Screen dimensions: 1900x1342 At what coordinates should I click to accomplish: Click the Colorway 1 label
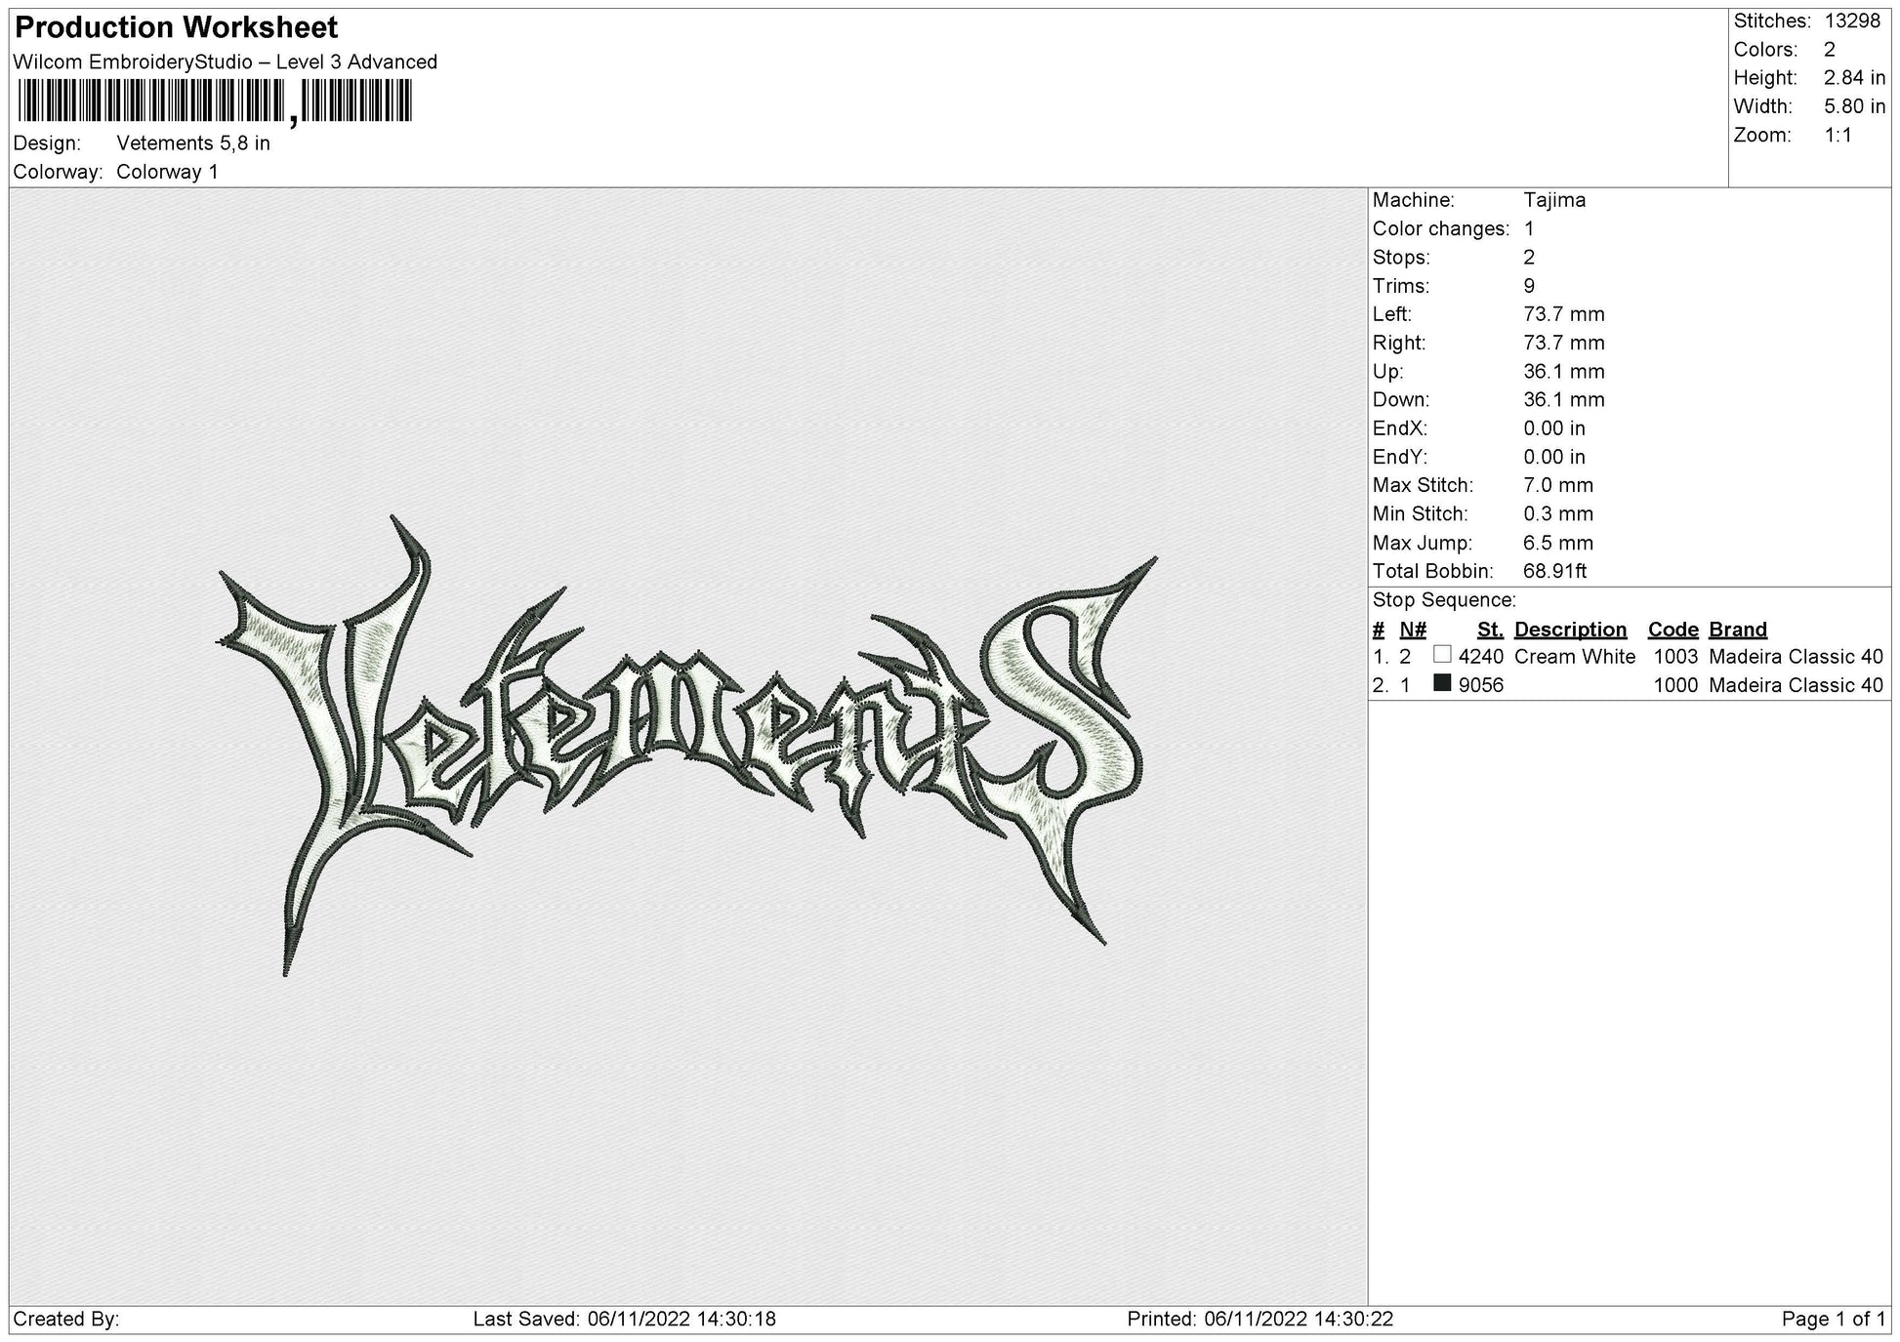tap(167, 172)
